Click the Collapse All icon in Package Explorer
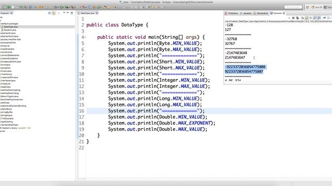This screenshot has height=186, width=332. pos(50,13)
